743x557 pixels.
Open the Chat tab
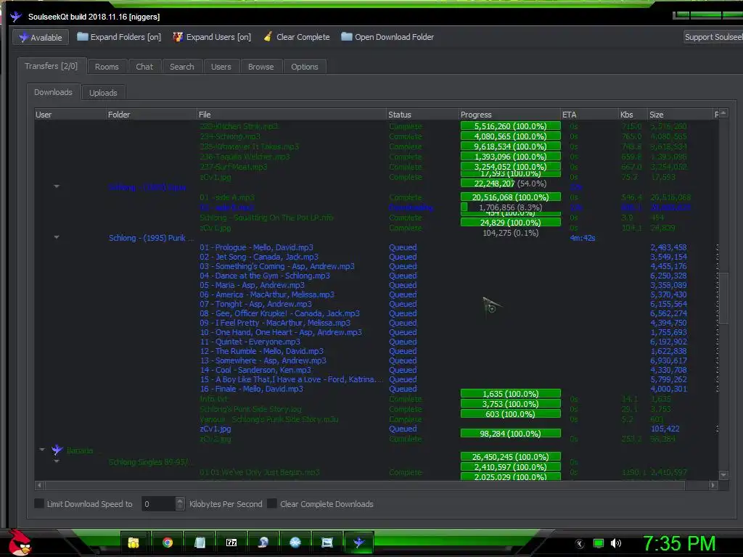click(144, 67)
